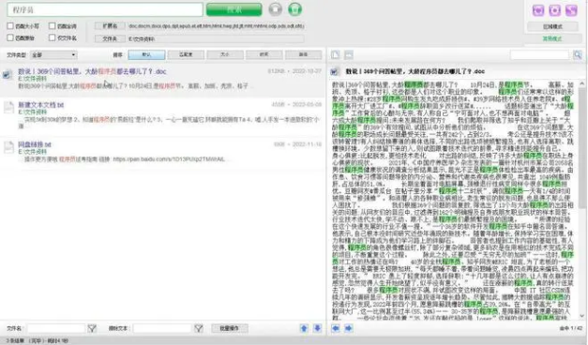Click the filter funnel beside 文件名 field

pyautogui.click(x=92, y=328)
